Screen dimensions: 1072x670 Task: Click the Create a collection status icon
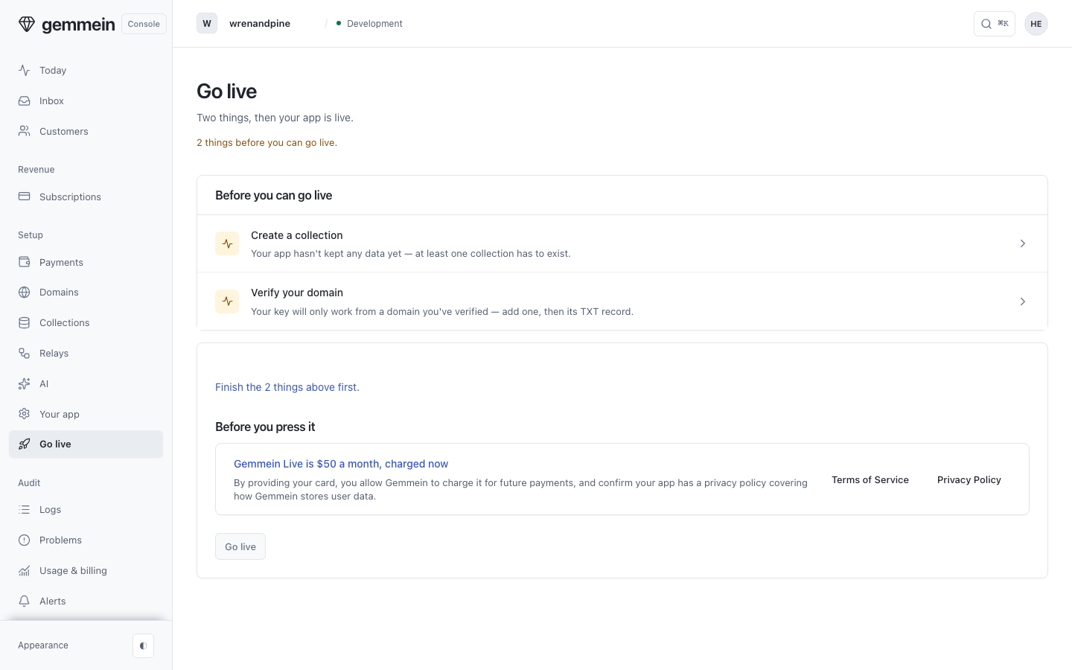[x=227, y=243]
